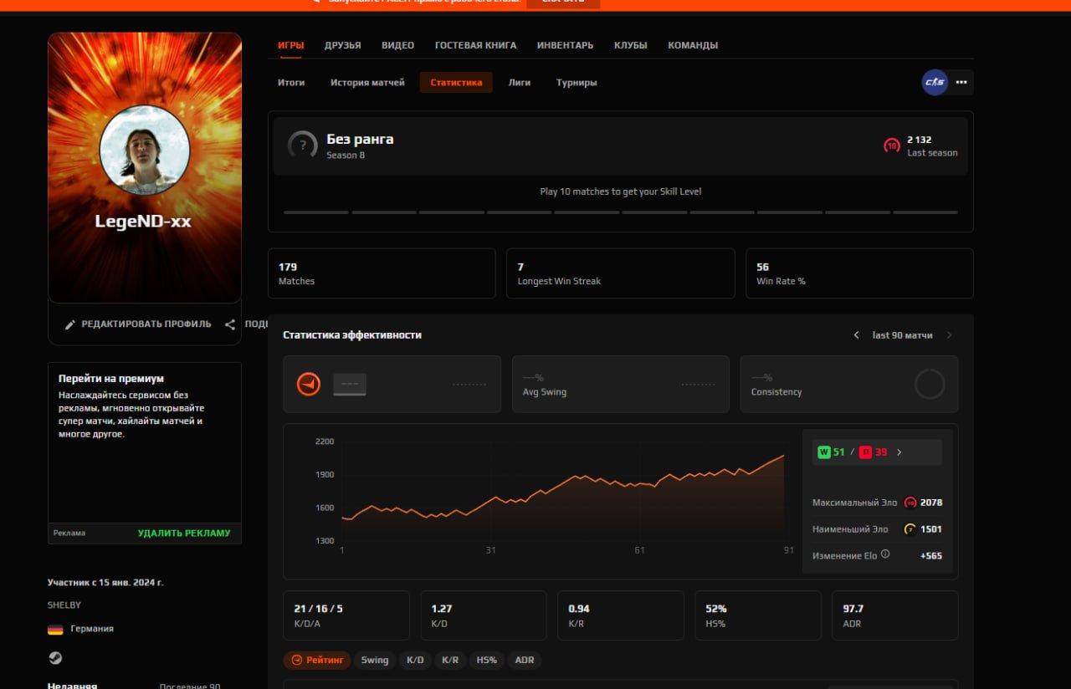The image size is (1071, 689).
Task: Switch to the ДРУЗЬЯ tab
Action: pyautogui.click(x=343, y=45)
